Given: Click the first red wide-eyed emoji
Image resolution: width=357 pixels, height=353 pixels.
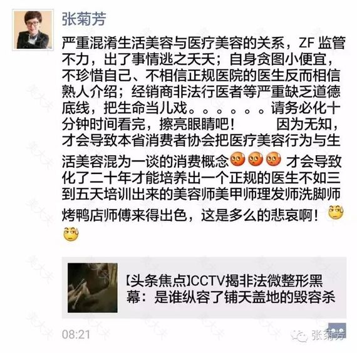Looking at the screenshot, I should [237, 159].
